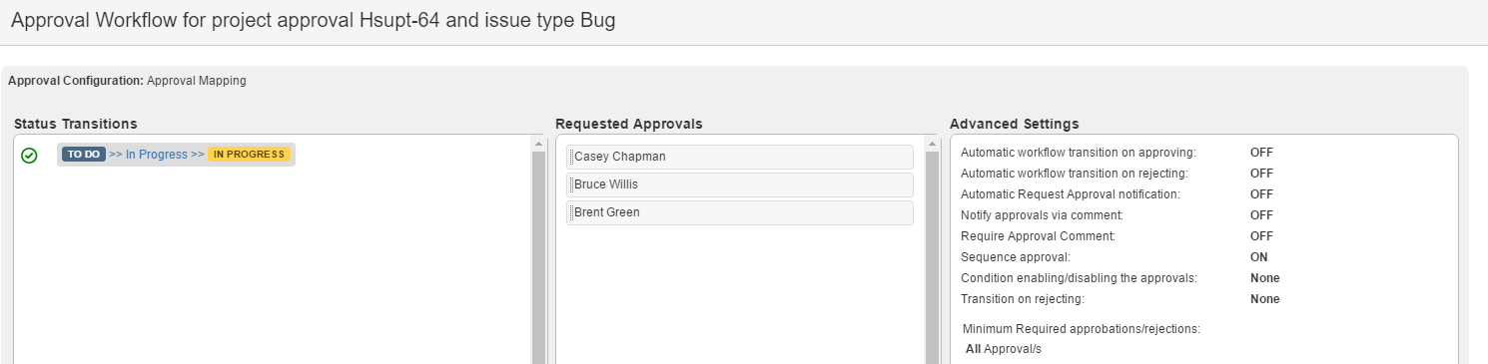Open the Condition enabling/disabling approvals None value
This screenshot has height=364, width=1488.
click(x=1264, y=278)
